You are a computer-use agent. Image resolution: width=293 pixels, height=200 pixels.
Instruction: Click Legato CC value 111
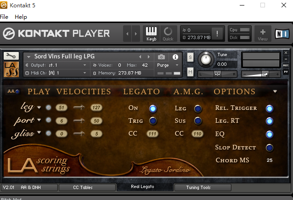pos(152,134)
